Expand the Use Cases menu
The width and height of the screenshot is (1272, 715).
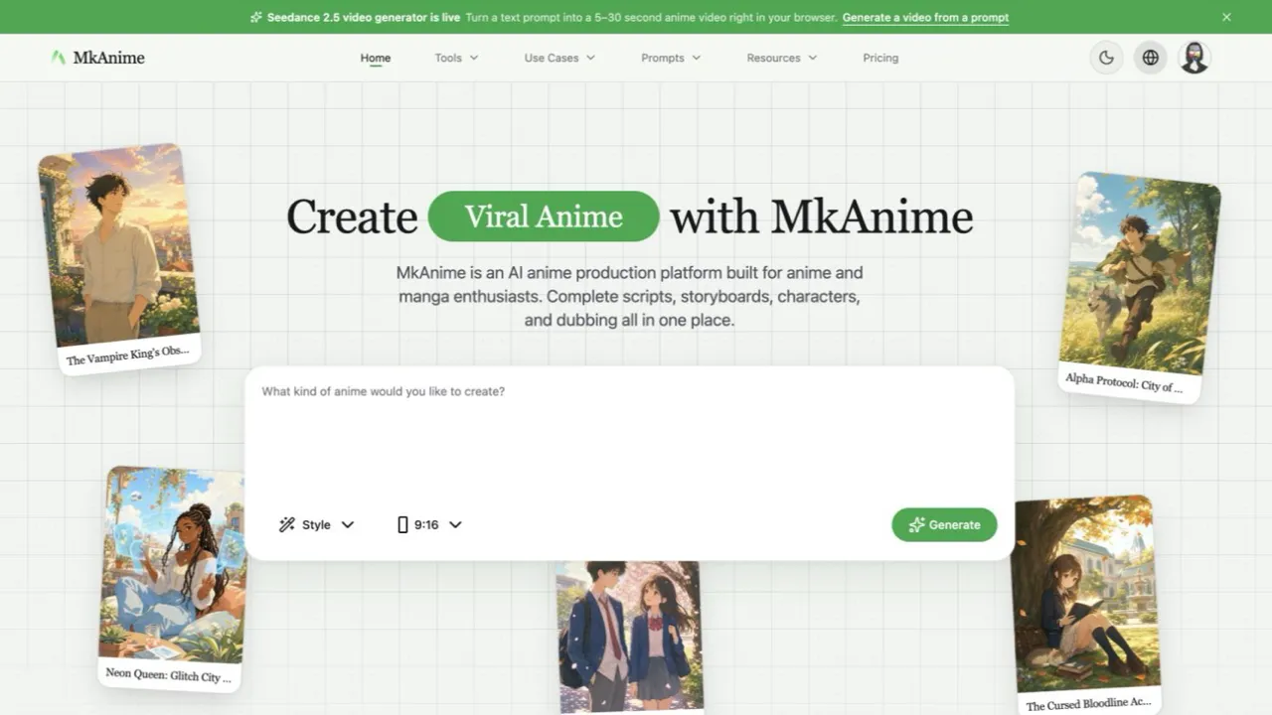[559, 58]
